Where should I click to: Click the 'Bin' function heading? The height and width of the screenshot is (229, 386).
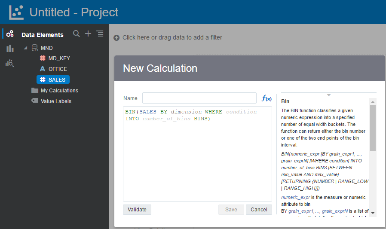click(285, 101)
